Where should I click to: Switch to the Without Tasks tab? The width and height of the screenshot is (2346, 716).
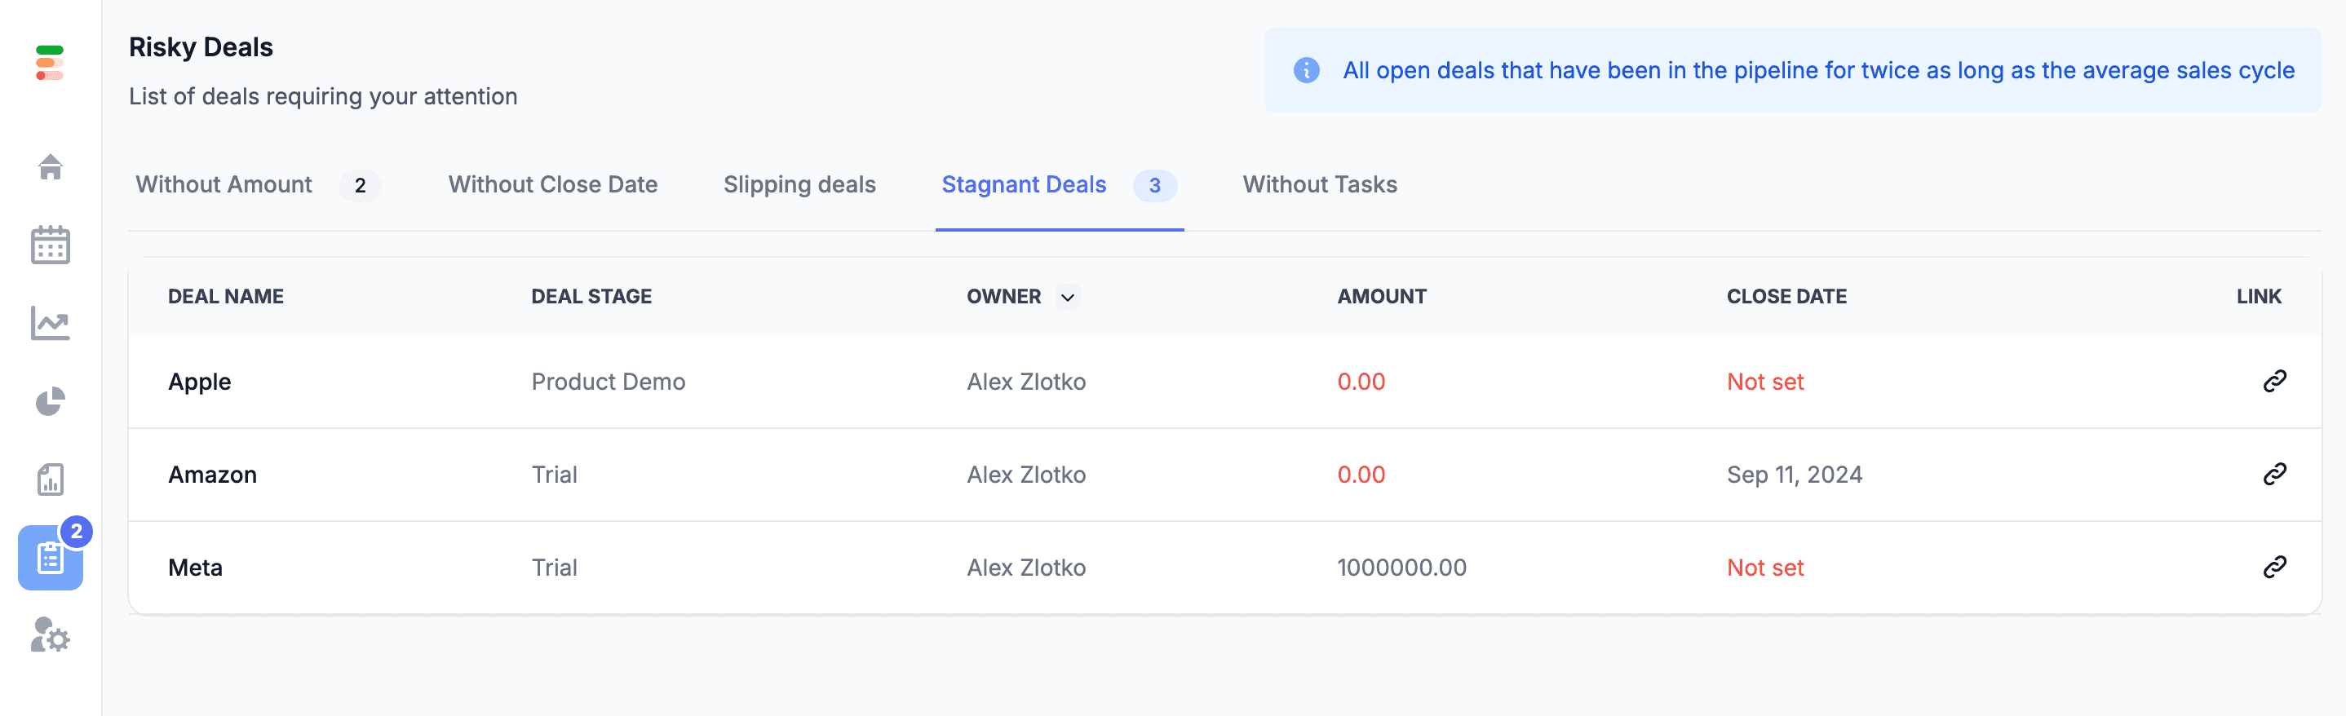[x=1320, y=185]
